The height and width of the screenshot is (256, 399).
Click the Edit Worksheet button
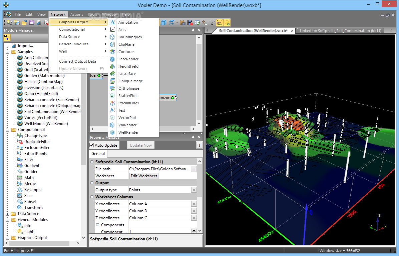[x=144, y=176]
